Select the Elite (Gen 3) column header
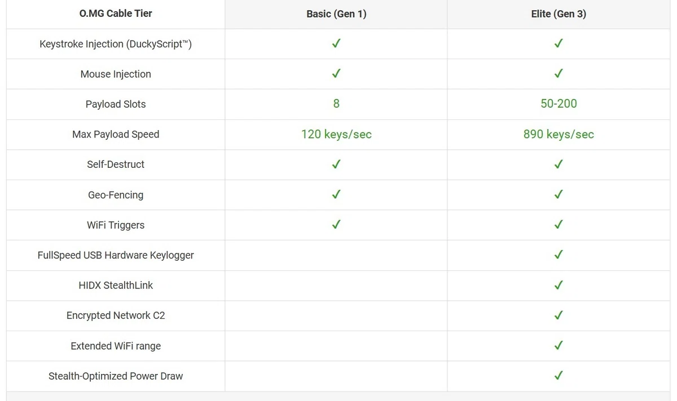Screen dimensions: 677x401 click(x=559, y=14)
